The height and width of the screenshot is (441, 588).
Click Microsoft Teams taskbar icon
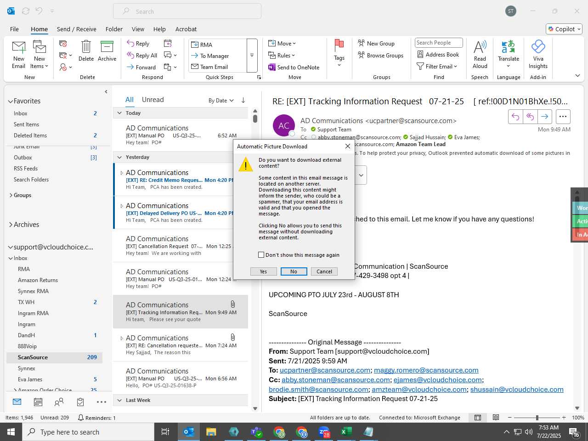point(256,432)
